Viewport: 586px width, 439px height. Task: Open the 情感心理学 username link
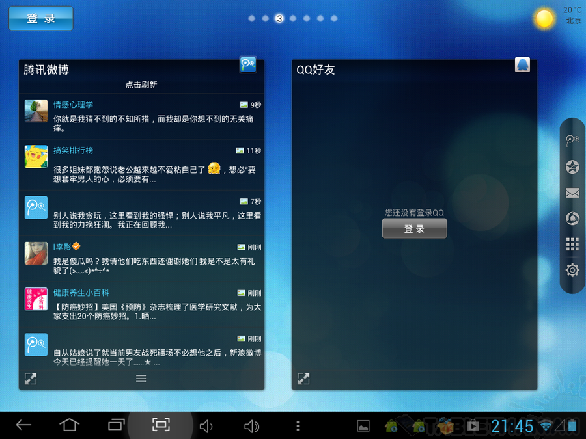[73, 105]
